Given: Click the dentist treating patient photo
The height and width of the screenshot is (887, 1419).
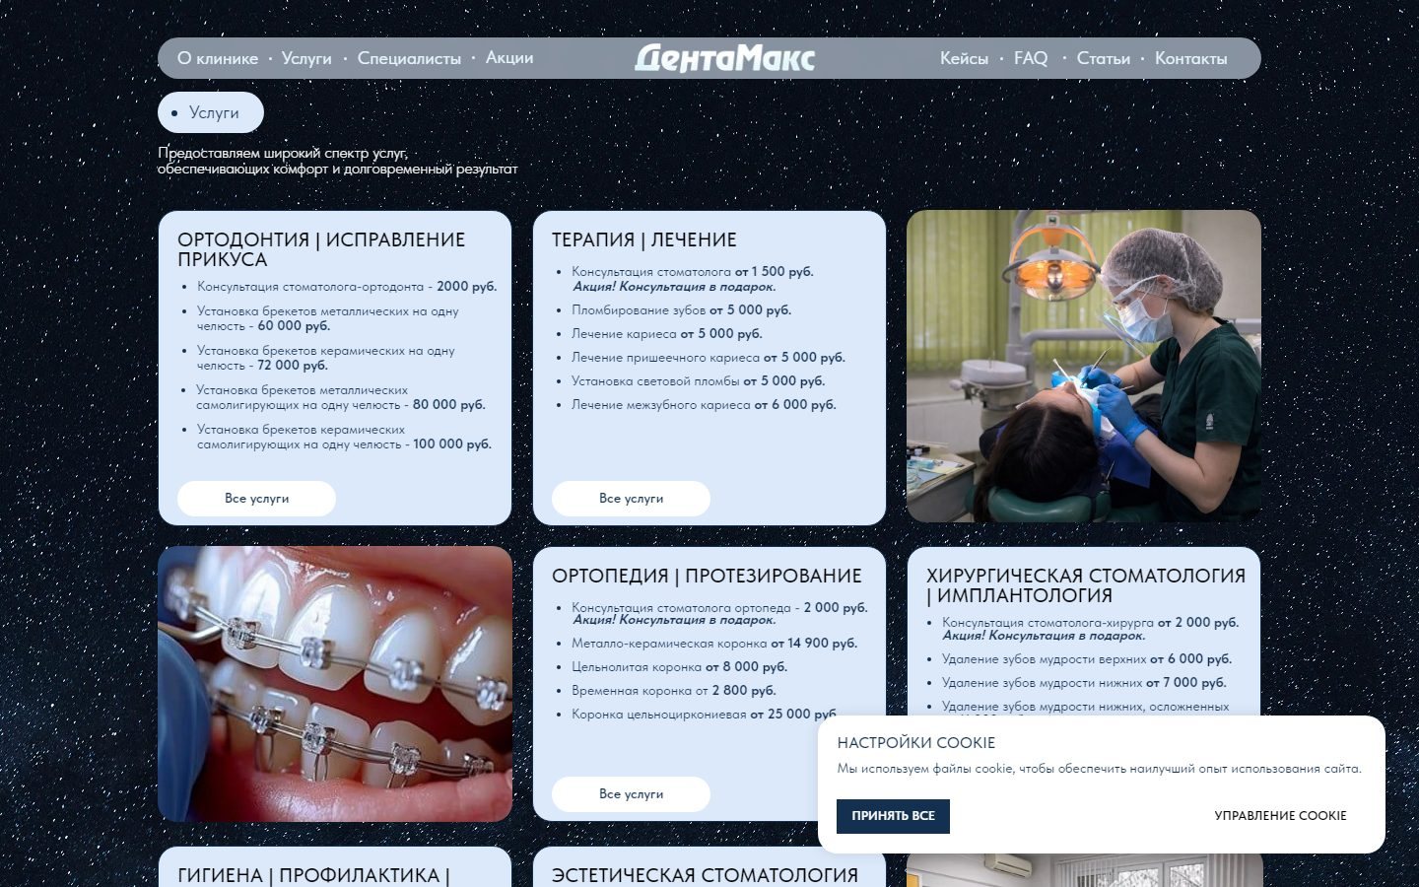Looking at the screenshot, I should point(1084,367).
